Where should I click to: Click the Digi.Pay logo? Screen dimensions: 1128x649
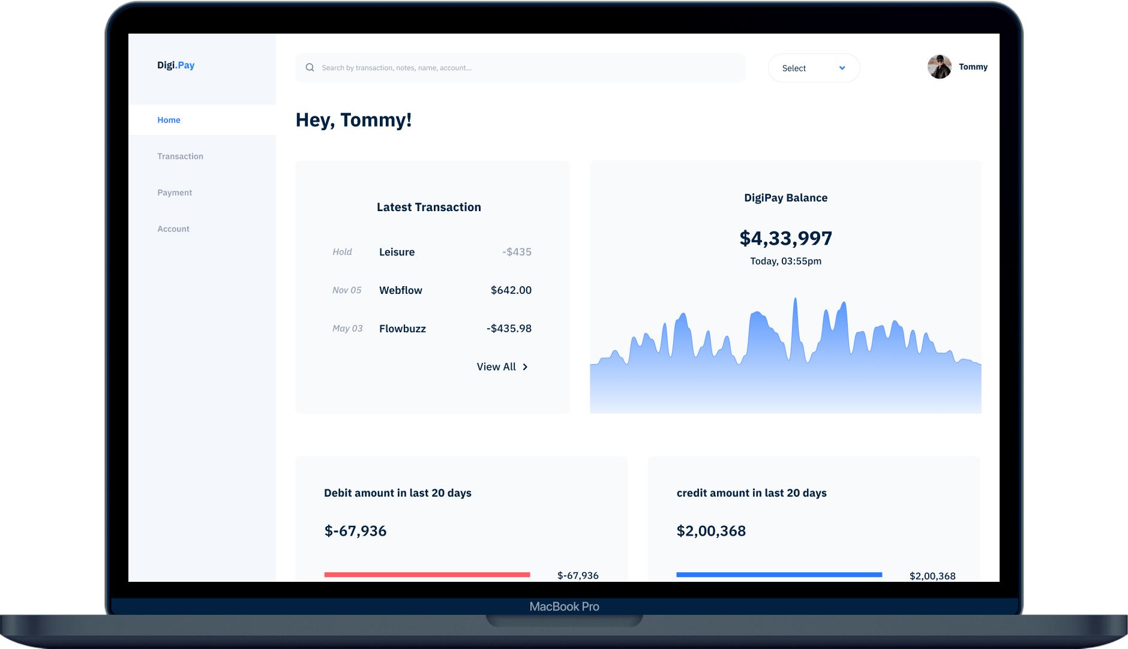tap(176, 65)
